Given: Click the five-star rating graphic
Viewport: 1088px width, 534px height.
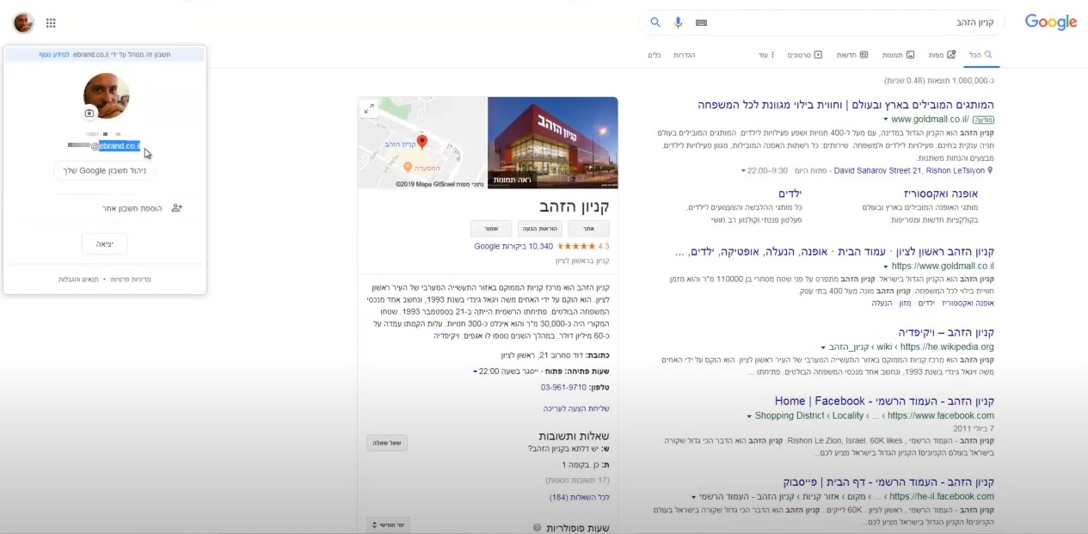Looking at the screenshot, I should point(576,246).
